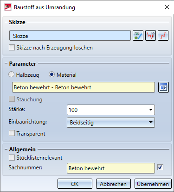This screenshot has width=174, height=192.
Task: Click the new sketch polyline icon
Action: tap(163, 36)
